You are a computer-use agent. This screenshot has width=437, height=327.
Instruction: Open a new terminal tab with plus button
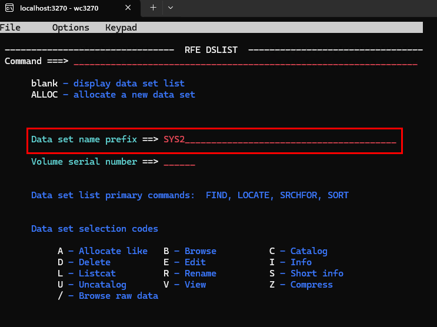(x=153, y=8)
